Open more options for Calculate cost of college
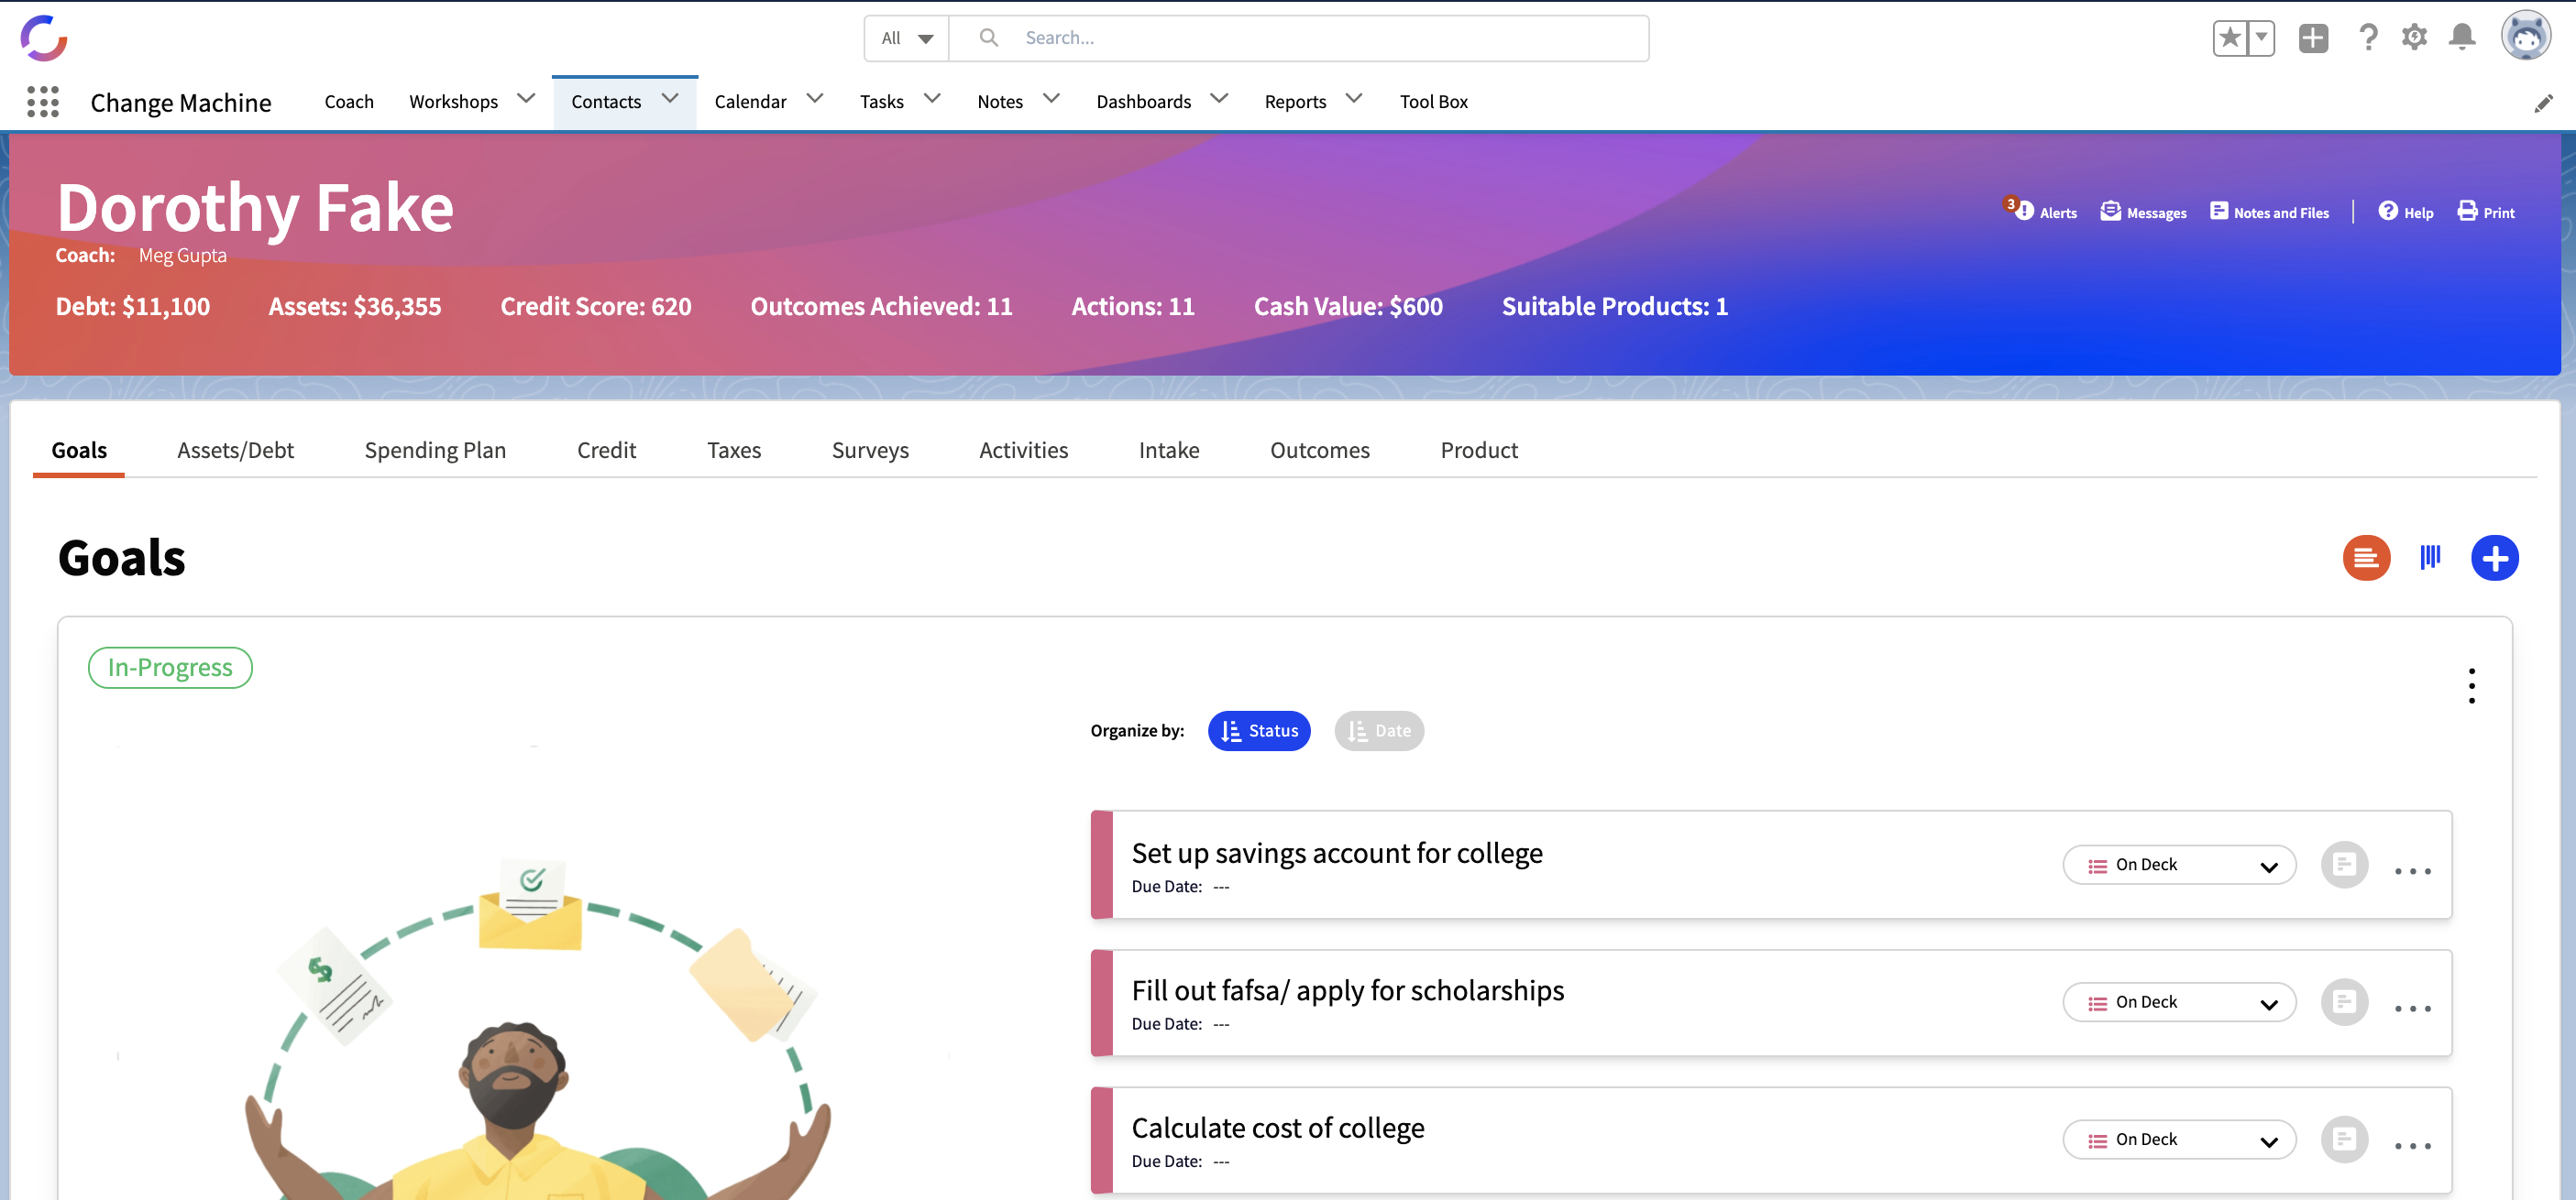This screenshot has height=1200, width=2576. click(2413, 1146)
